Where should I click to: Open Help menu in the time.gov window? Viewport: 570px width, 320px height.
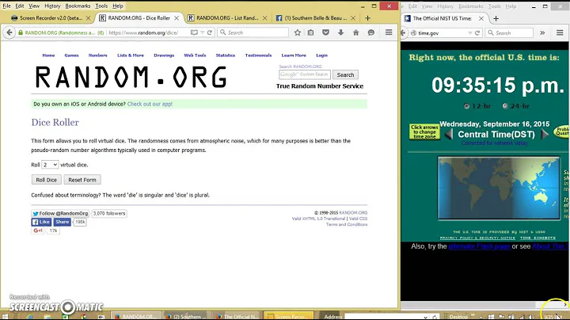click(511, 6)
